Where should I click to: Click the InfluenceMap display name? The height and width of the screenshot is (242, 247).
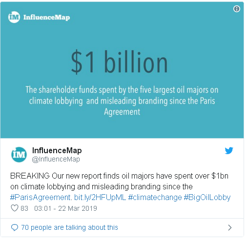[x=57, y=150]
